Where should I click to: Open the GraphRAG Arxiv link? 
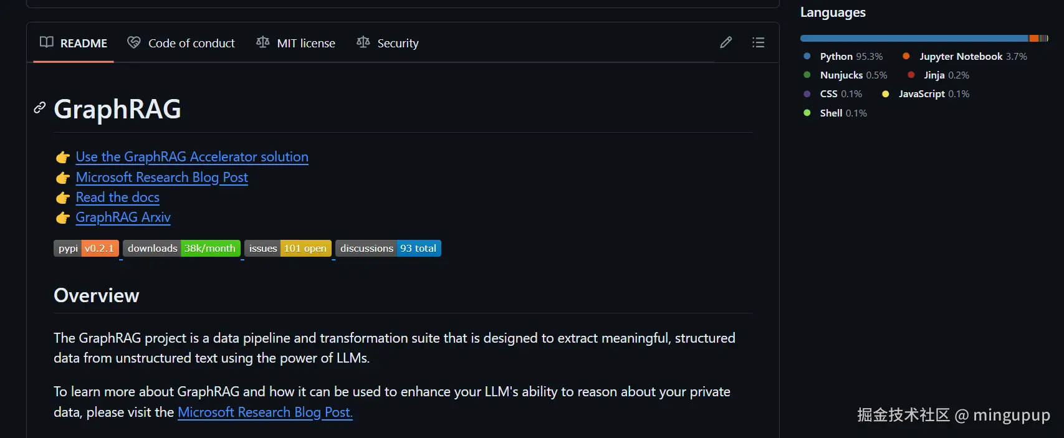[x=123, y=217]
